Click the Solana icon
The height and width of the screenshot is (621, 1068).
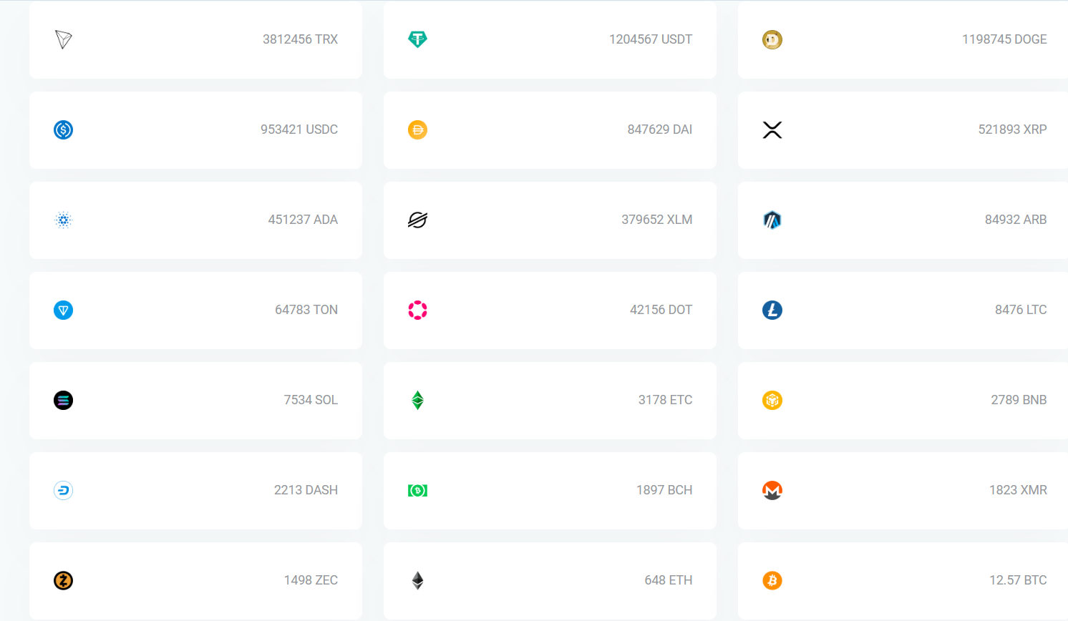pyautogui.click(x=64, y=400)
